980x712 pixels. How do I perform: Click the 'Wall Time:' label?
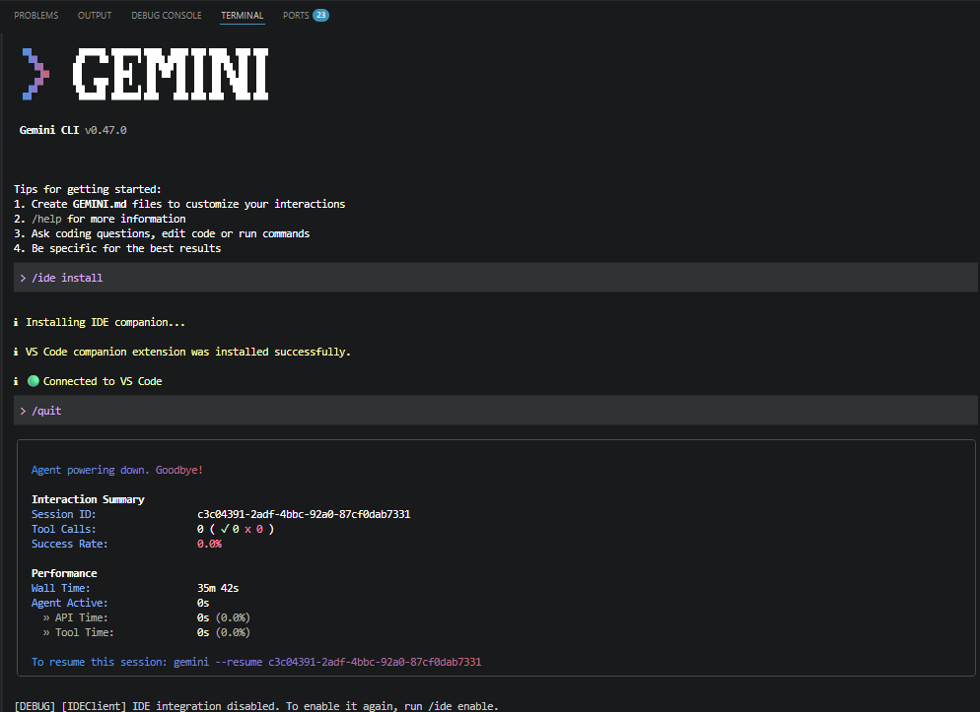pyautogui.click(x=60, y=589)
